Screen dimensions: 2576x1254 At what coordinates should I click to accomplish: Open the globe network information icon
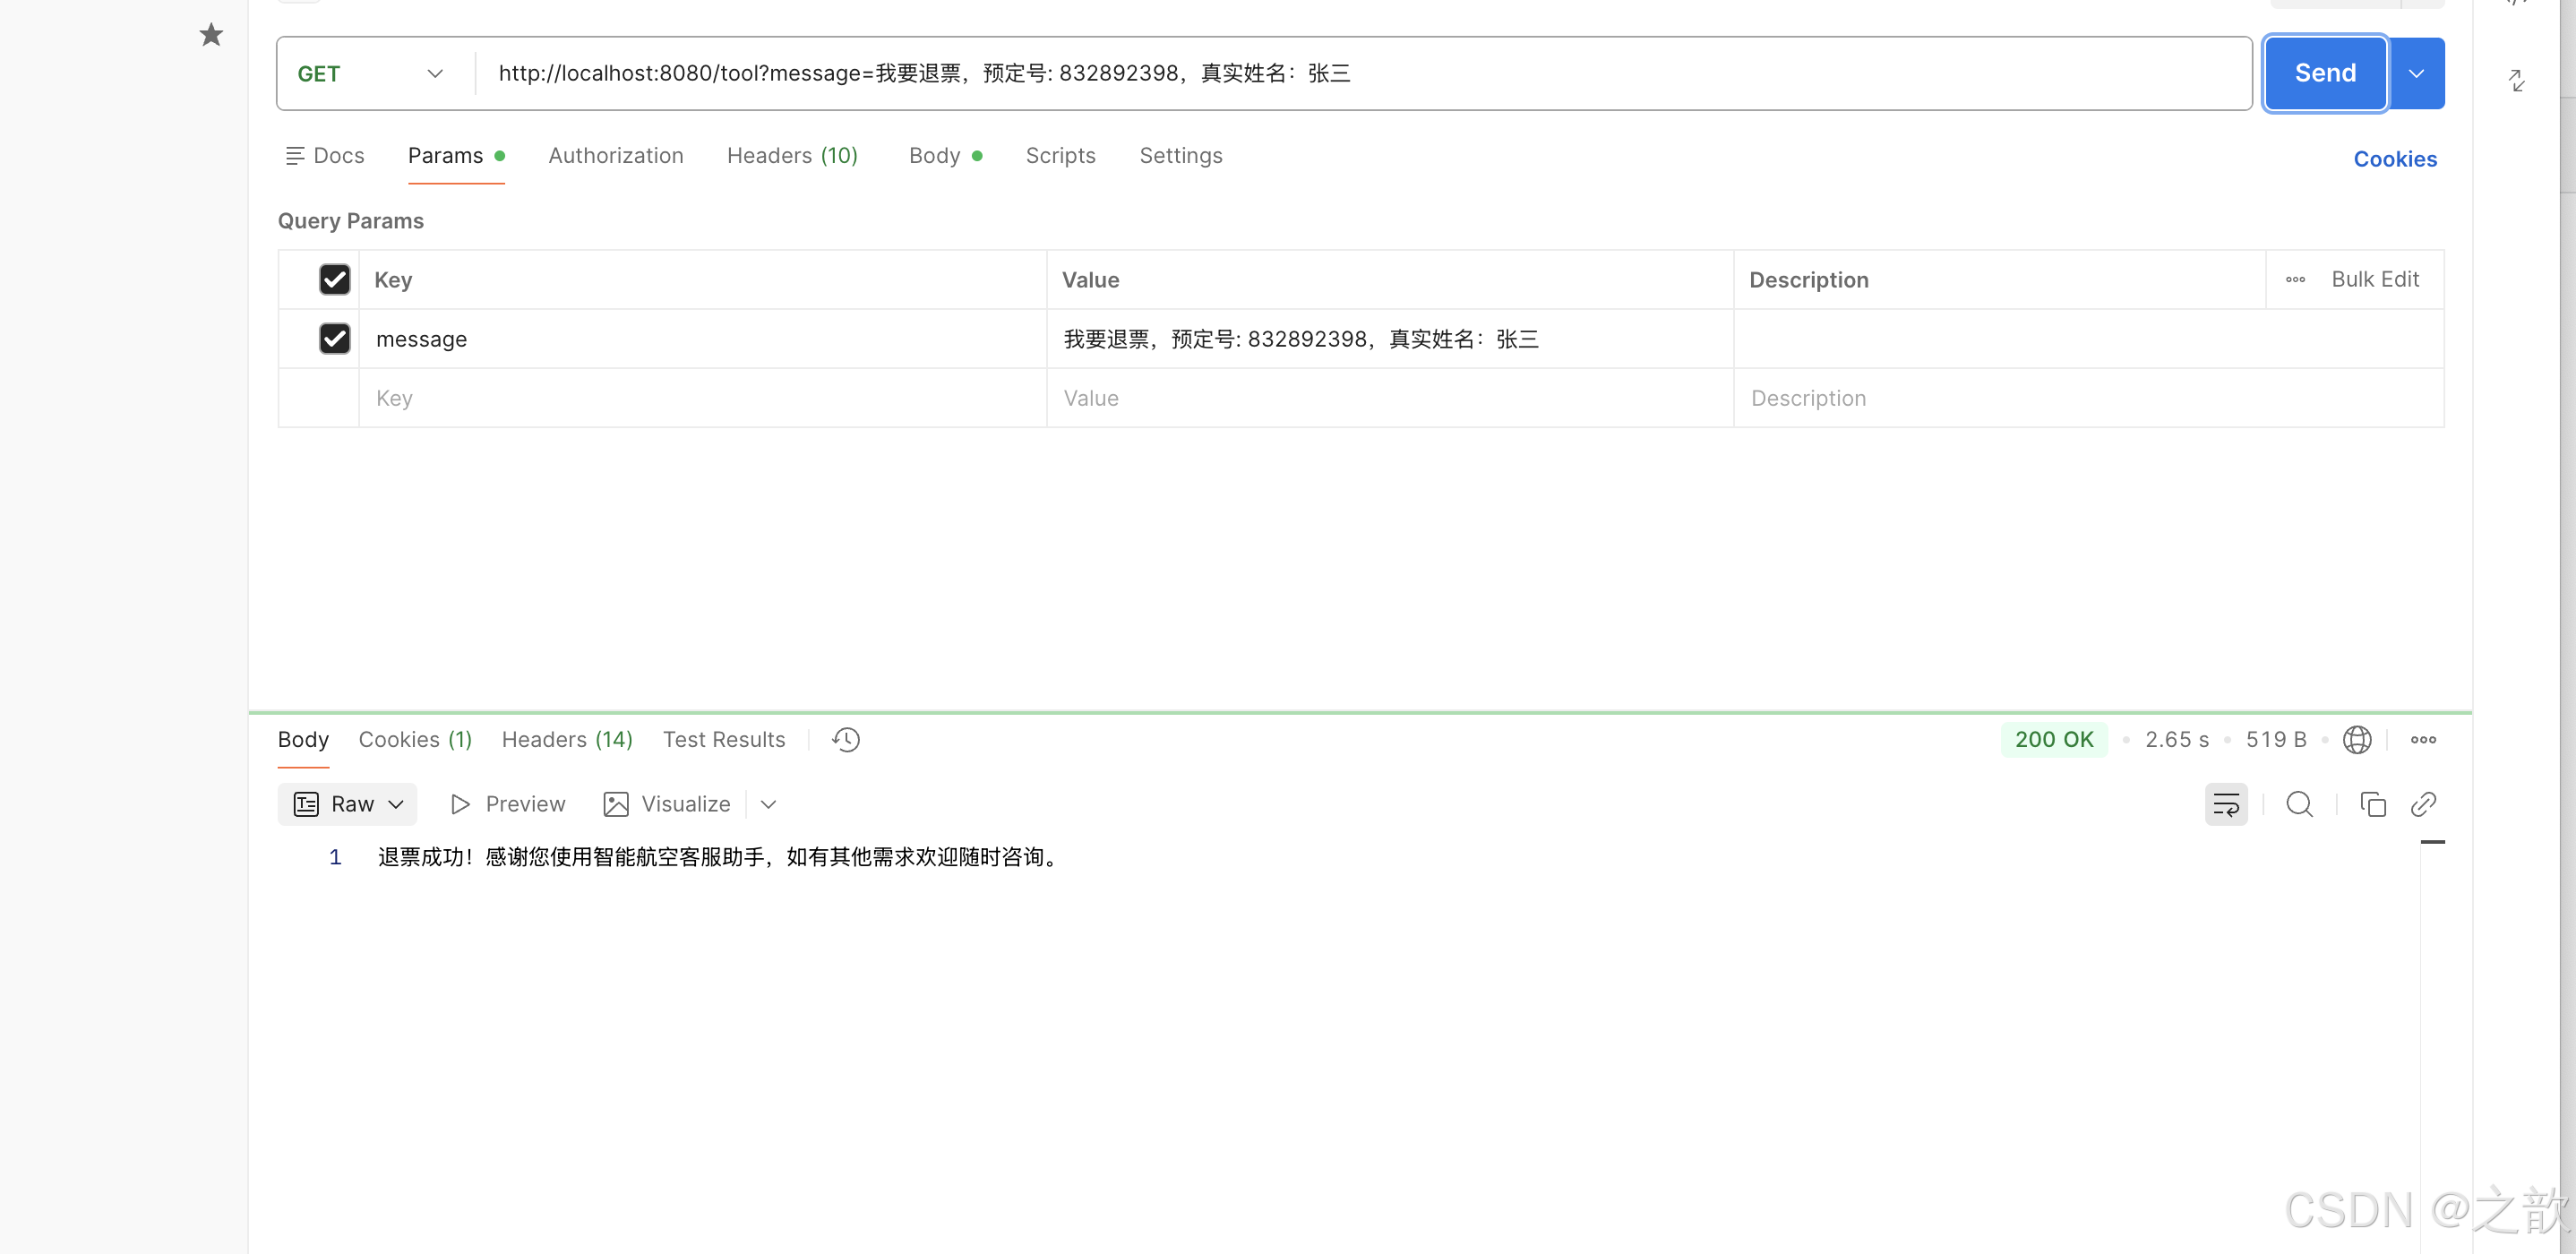pos(2358,739)
